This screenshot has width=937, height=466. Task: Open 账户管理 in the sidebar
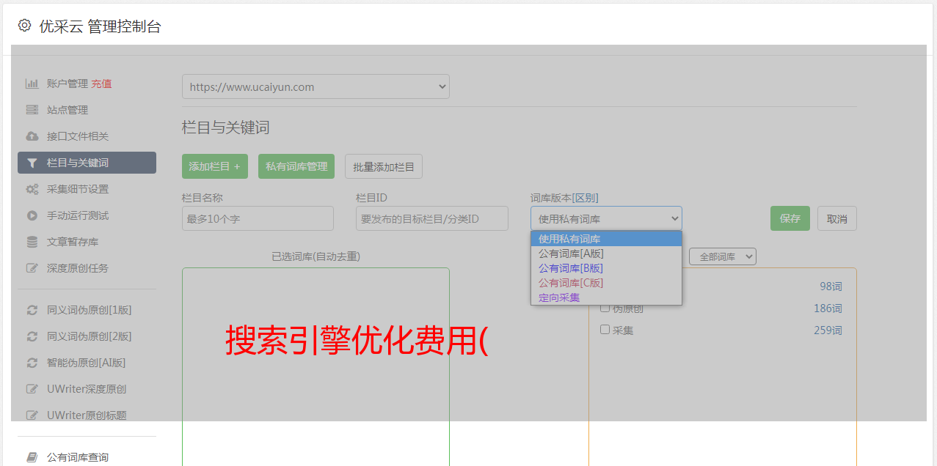(68, 84)
